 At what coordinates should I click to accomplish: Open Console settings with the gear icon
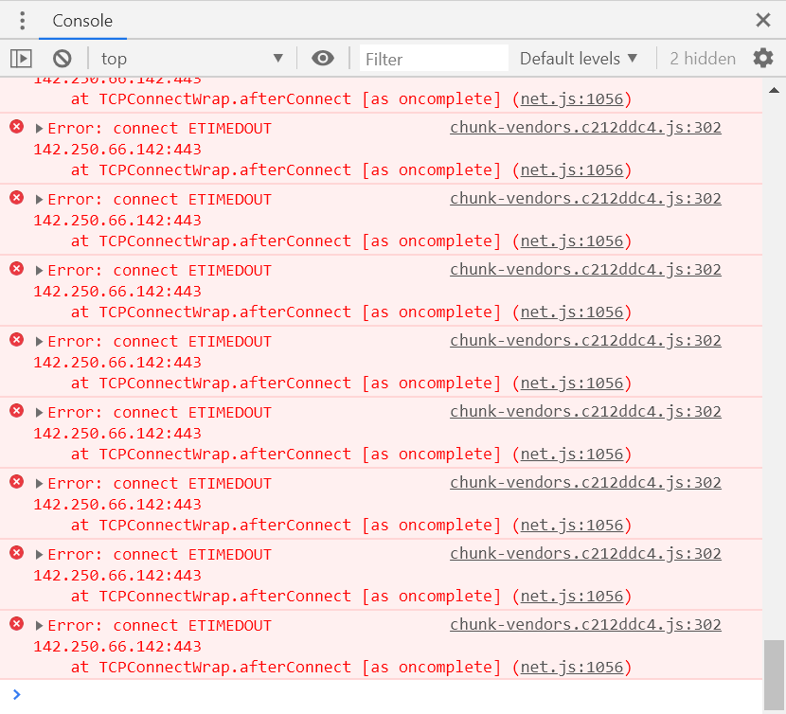click(x=763, y=58)
